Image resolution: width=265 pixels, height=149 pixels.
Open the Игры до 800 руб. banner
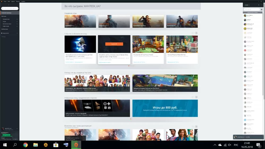[x=165, y=108]
